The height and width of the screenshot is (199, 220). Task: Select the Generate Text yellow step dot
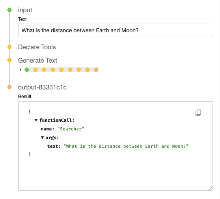click(x=9, y=60)
